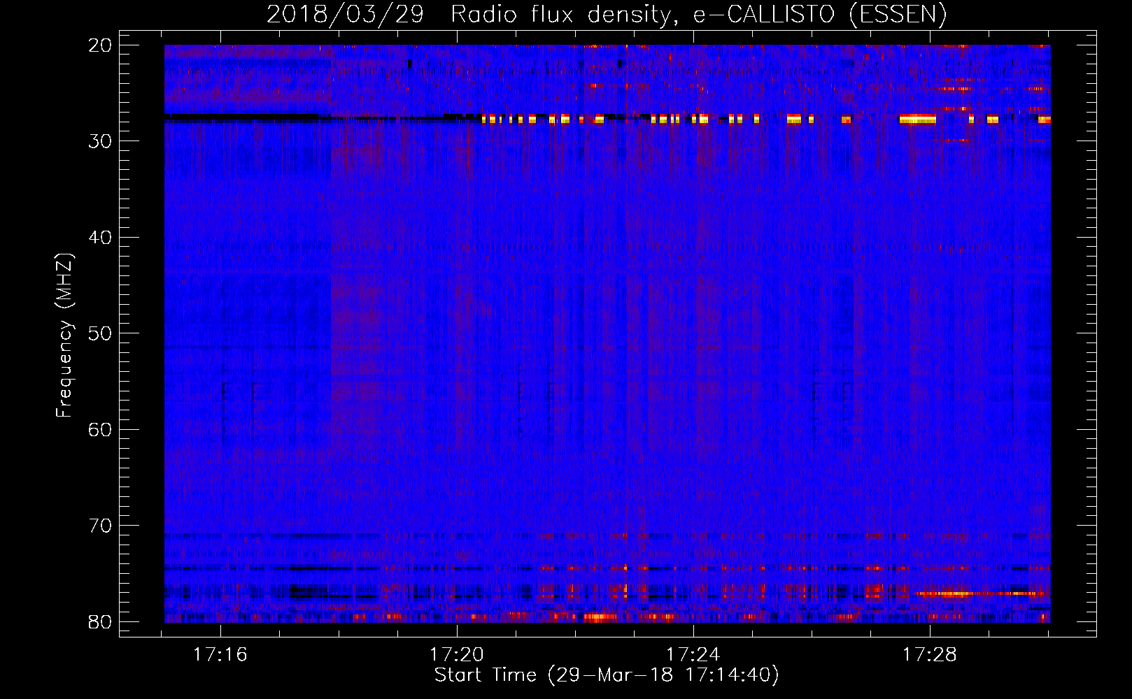Viewport: 1132px width, 699px height.
Task: Click the frequency axis value 20
Action: point(101,45)
